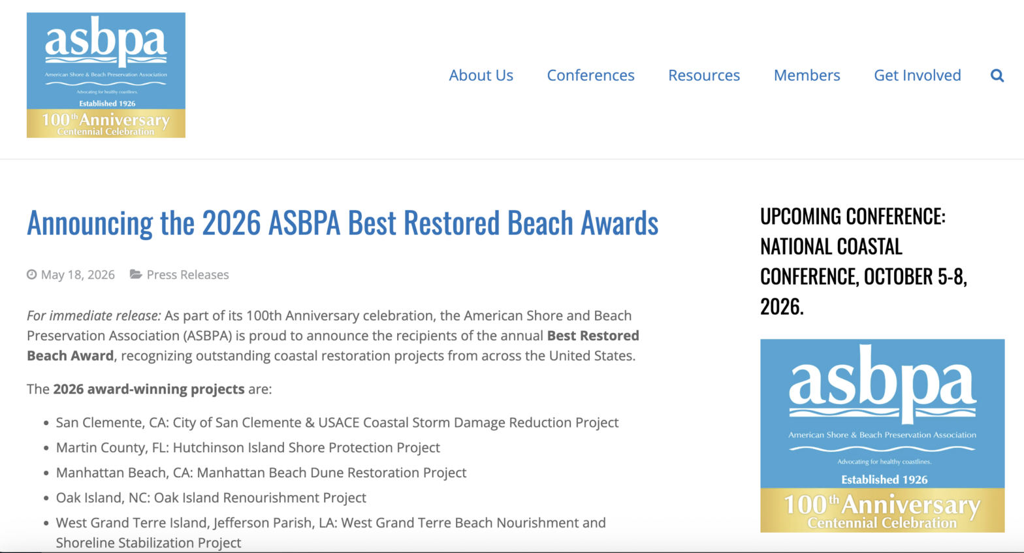Select the Martin County, FL project line
This screenshot has width=1024, height=553.
248,448
